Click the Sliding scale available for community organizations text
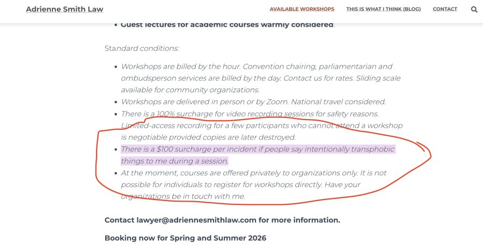The width and height of the screenshot is (483, 251). (x=261, y=84)
